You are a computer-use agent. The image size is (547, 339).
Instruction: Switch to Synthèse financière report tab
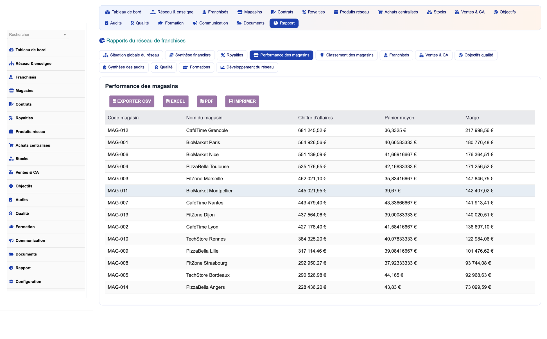coord(190,55)
